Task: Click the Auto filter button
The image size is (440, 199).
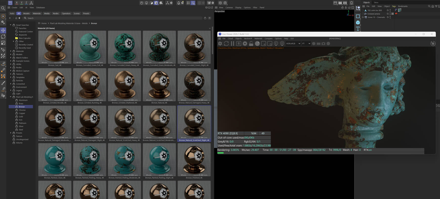Action: point(12,13)
